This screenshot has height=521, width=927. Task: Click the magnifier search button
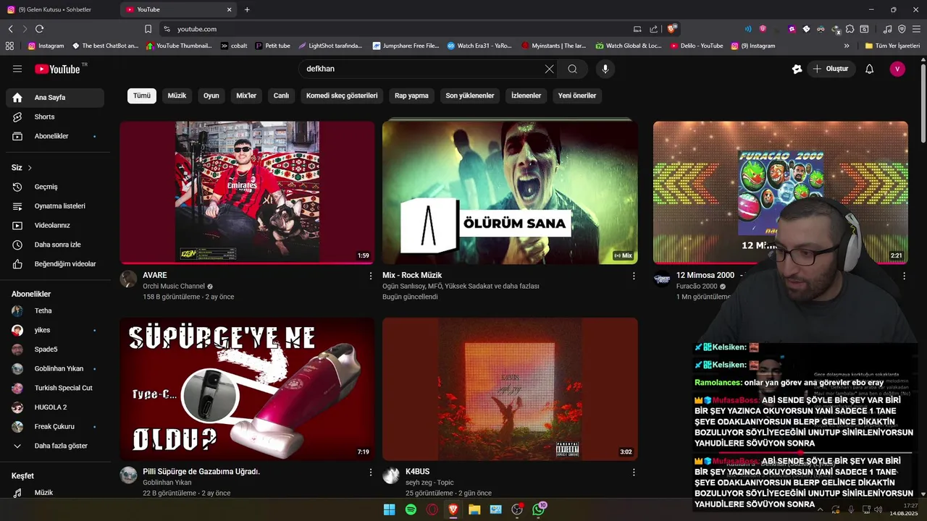pyautogui.click(x=572, y=69)
